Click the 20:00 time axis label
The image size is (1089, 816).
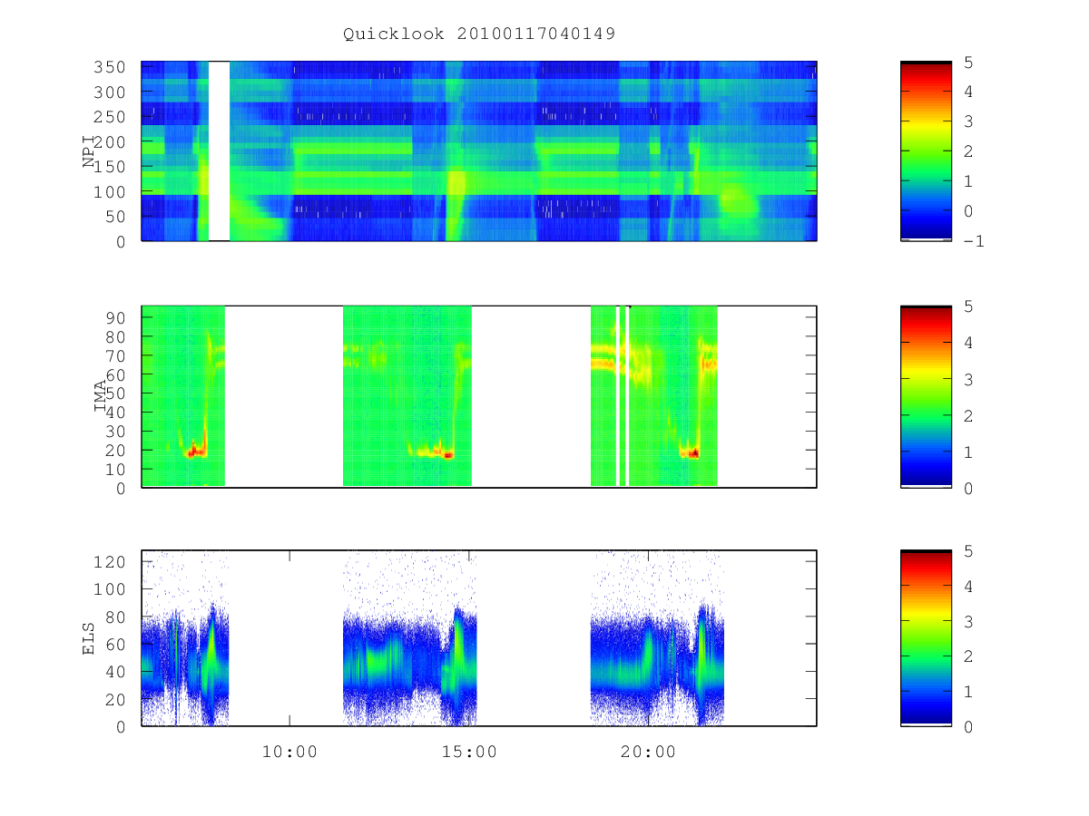tap(649, 752)
